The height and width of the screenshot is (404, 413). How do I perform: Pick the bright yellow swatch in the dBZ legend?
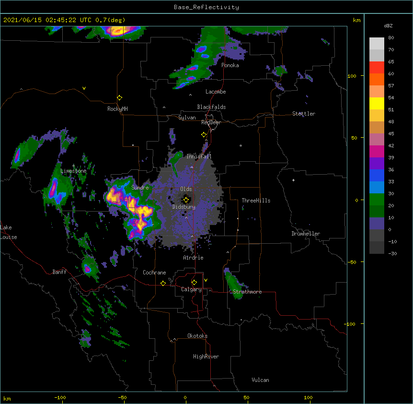377,103
